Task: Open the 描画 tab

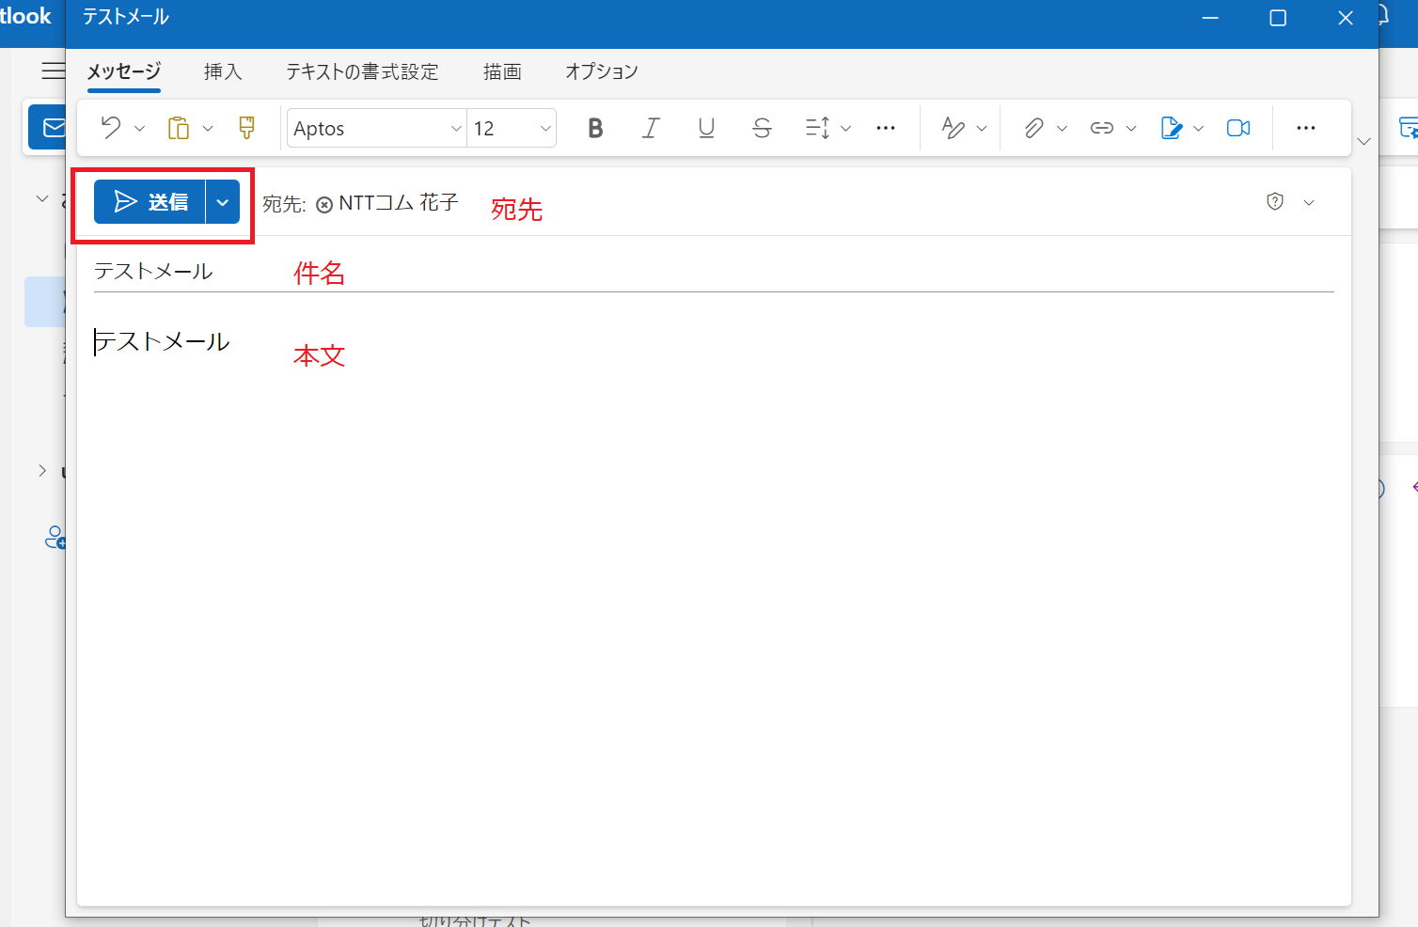Action: tap(502, 71)
